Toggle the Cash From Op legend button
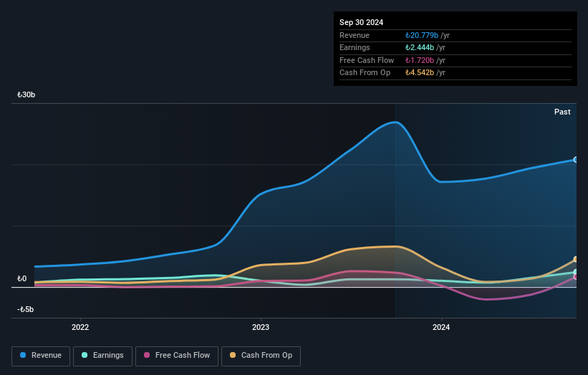The height and width of the screenshot is (375, 588). pyautogui.click(x=261, y=356)
